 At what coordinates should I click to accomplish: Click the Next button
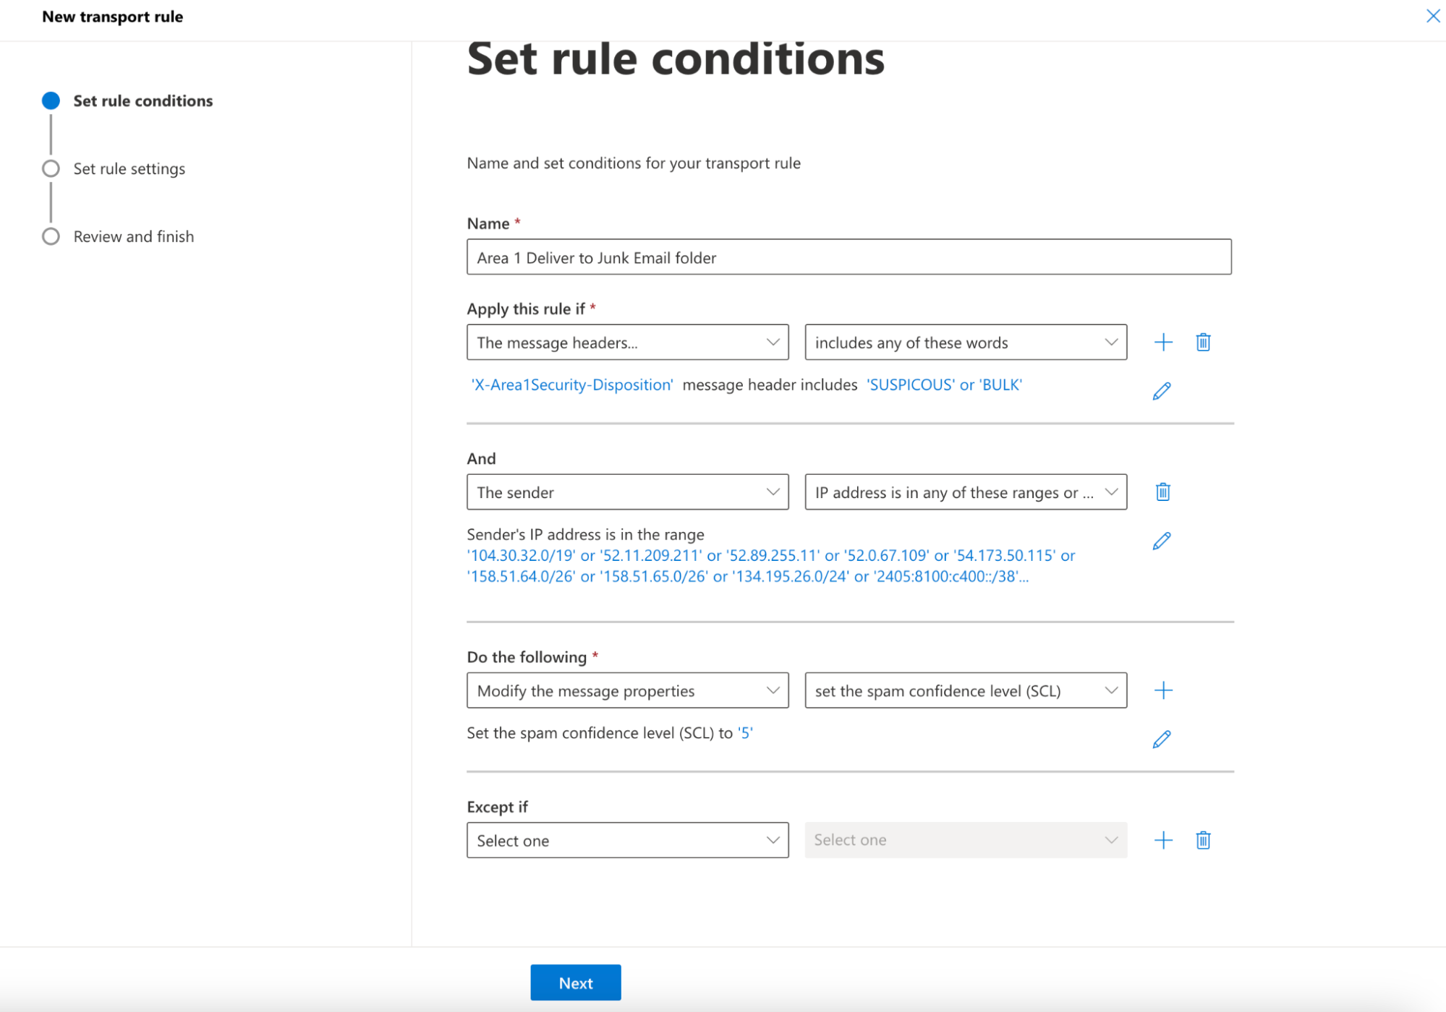tap(575, 982)
